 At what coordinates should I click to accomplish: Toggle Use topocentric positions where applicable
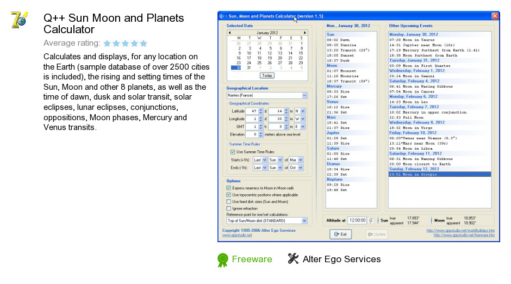[x=229, y=195]
